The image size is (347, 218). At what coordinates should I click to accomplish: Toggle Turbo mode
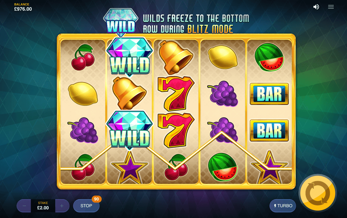pyautogui.click(x=283, y=206)
